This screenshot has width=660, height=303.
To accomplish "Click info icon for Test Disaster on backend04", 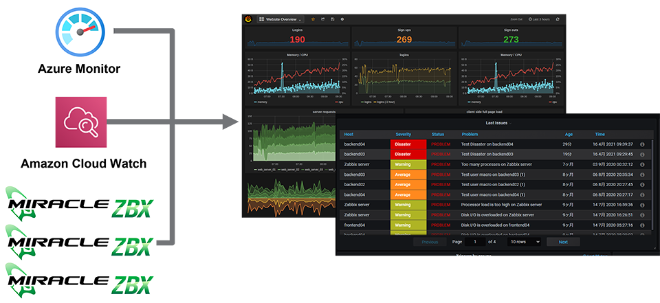I will click(x=642, y=145).
